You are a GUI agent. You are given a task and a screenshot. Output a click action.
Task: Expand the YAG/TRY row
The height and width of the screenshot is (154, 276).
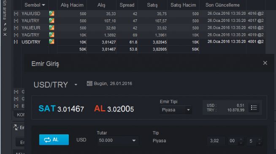pos(16,35)
